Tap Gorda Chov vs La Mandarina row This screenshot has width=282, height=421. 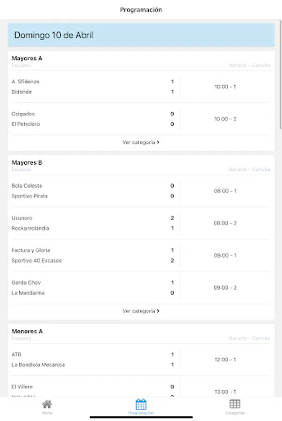point(141,288)
